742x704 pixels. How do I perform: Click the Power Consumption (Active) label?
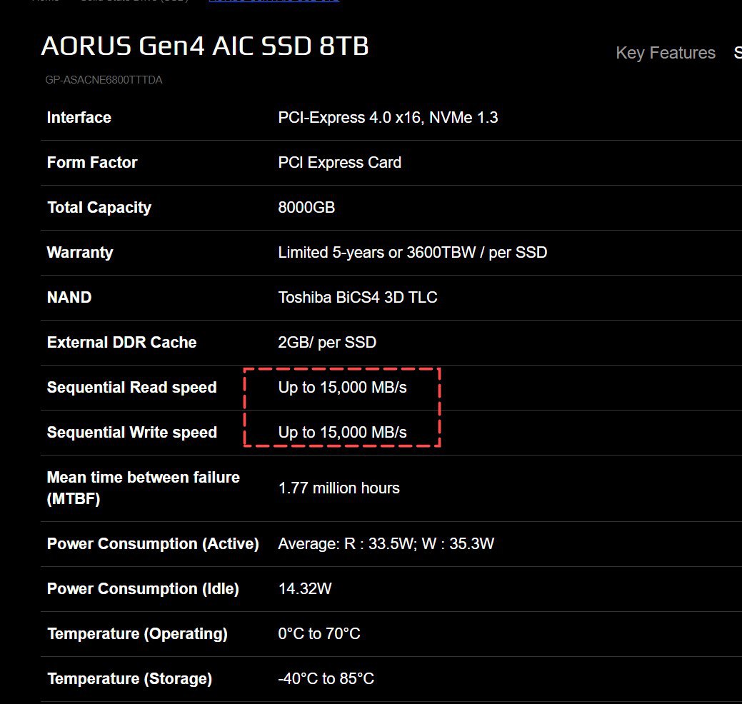153,543
